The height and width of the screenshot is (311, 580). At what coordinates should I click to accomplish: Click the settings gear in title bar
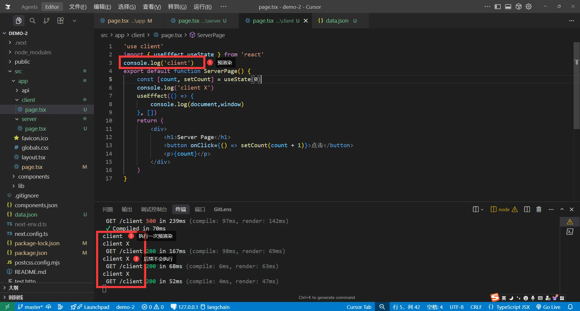(529, 7)
